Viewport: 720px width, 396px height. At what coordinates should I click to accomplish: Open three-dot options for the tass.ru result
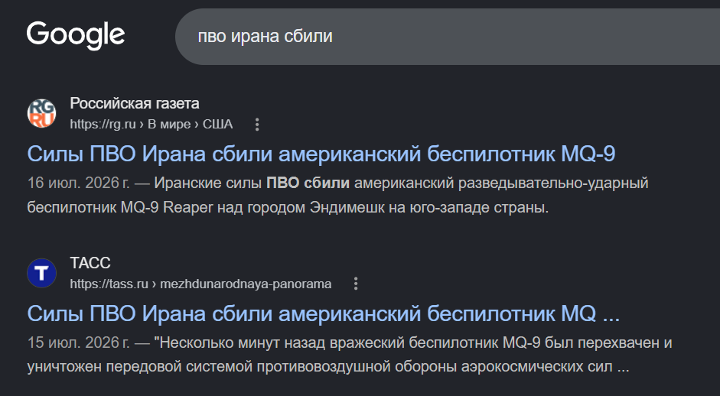coord(356,284)
